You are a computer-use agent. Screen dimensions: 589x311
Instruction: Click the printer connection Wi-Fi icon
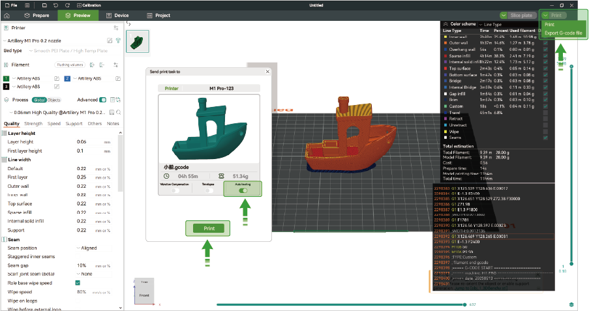pyautogui.click(x=118, y=40)
